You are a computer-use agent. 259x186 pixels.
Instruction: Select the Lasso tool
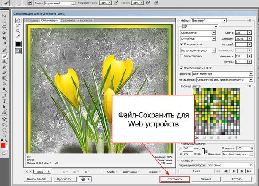point(4,27)
